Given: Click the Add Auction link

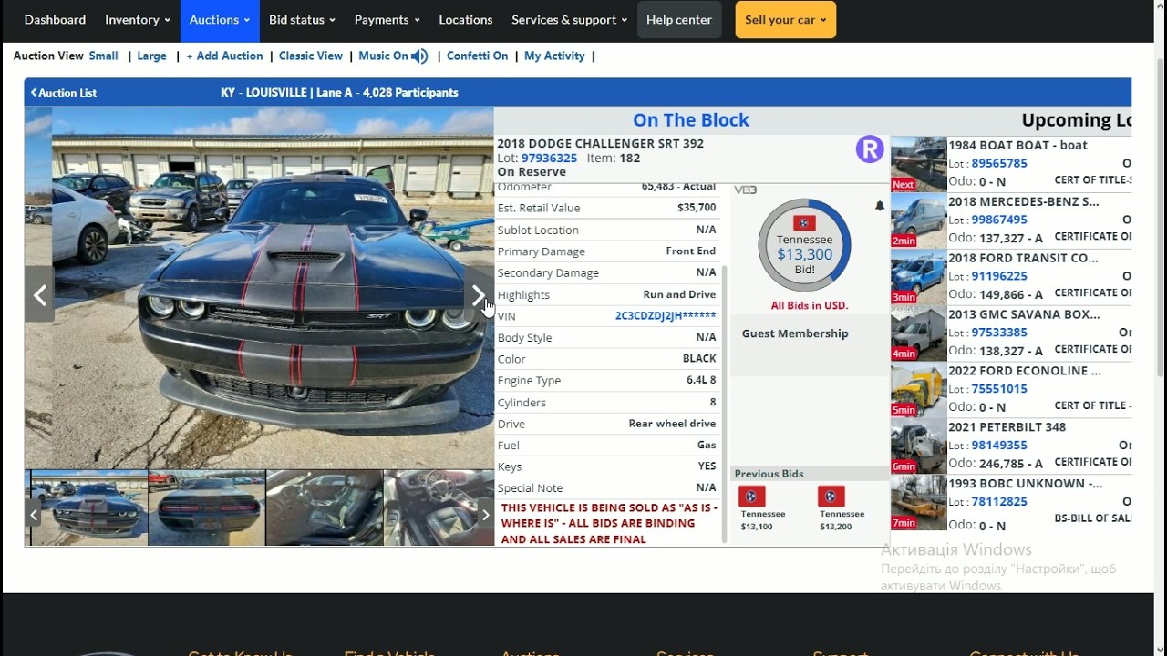Looking at the screenshot, I should (224, 56).
